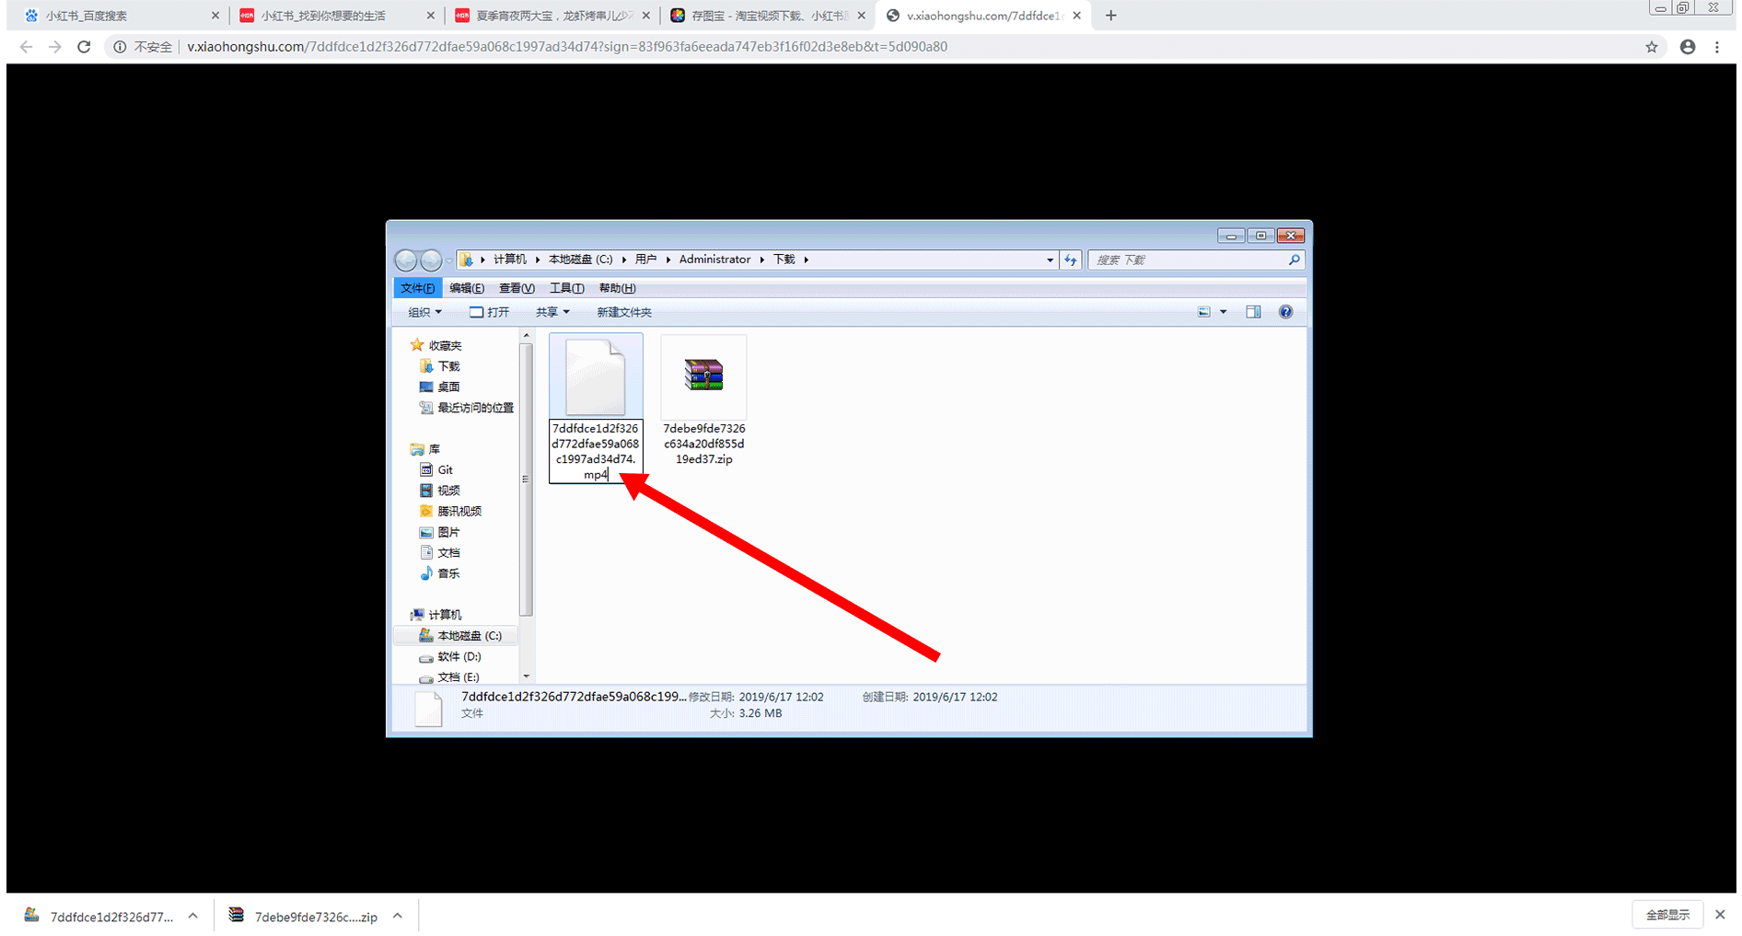The width and height of the screenshot is (1742, 936).
Task: Expand options for downloaded 7ddfdce1d2f326d77 file
Action: tap(192, 916)
